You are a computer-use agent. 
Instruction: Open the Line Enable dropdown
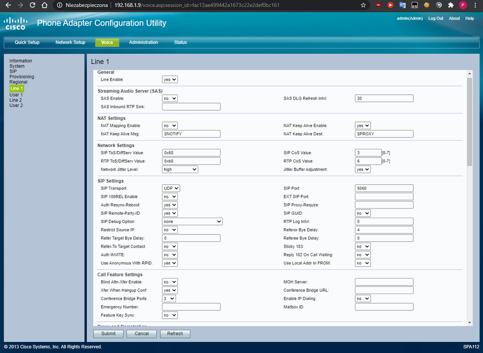(x=170, y=79)
